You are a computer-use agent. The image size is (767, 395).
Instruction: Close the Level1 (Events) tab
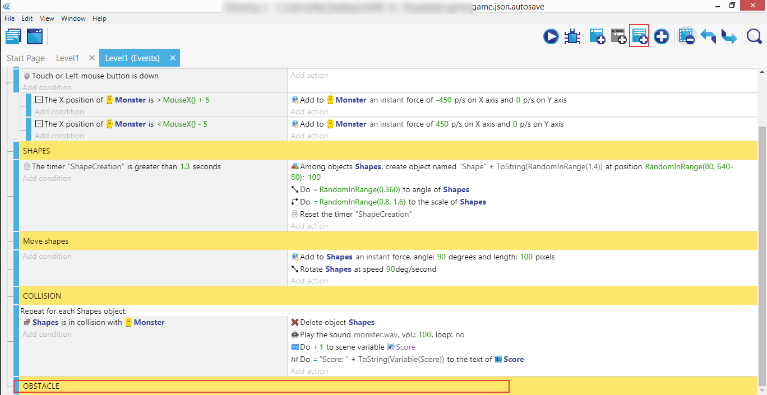pyautogui.click(x=173, y=58)
